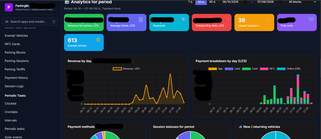
Task: Open Intervals in sidebar
Action: tap(11, 120)
